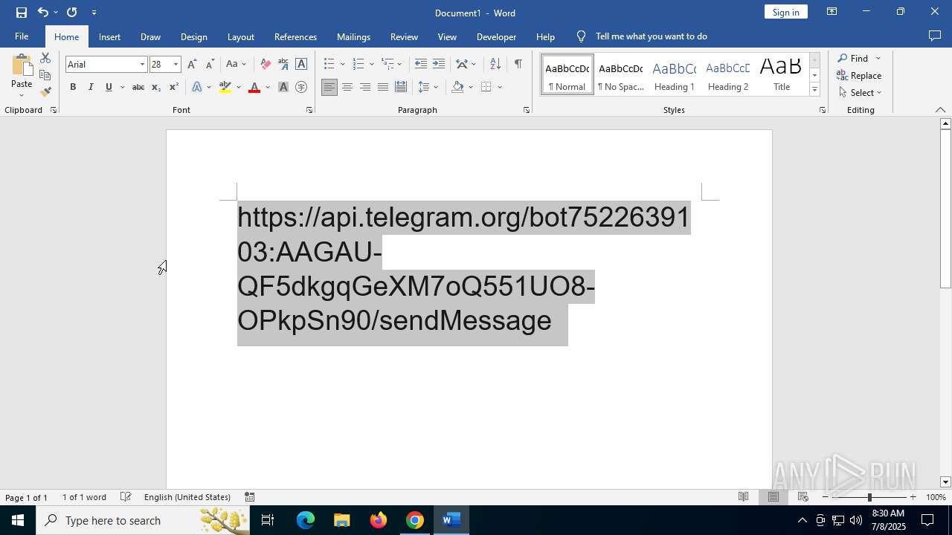Apply the No Spacing style
This screenshot has height=535, width=952.
(x=621, y=75)
